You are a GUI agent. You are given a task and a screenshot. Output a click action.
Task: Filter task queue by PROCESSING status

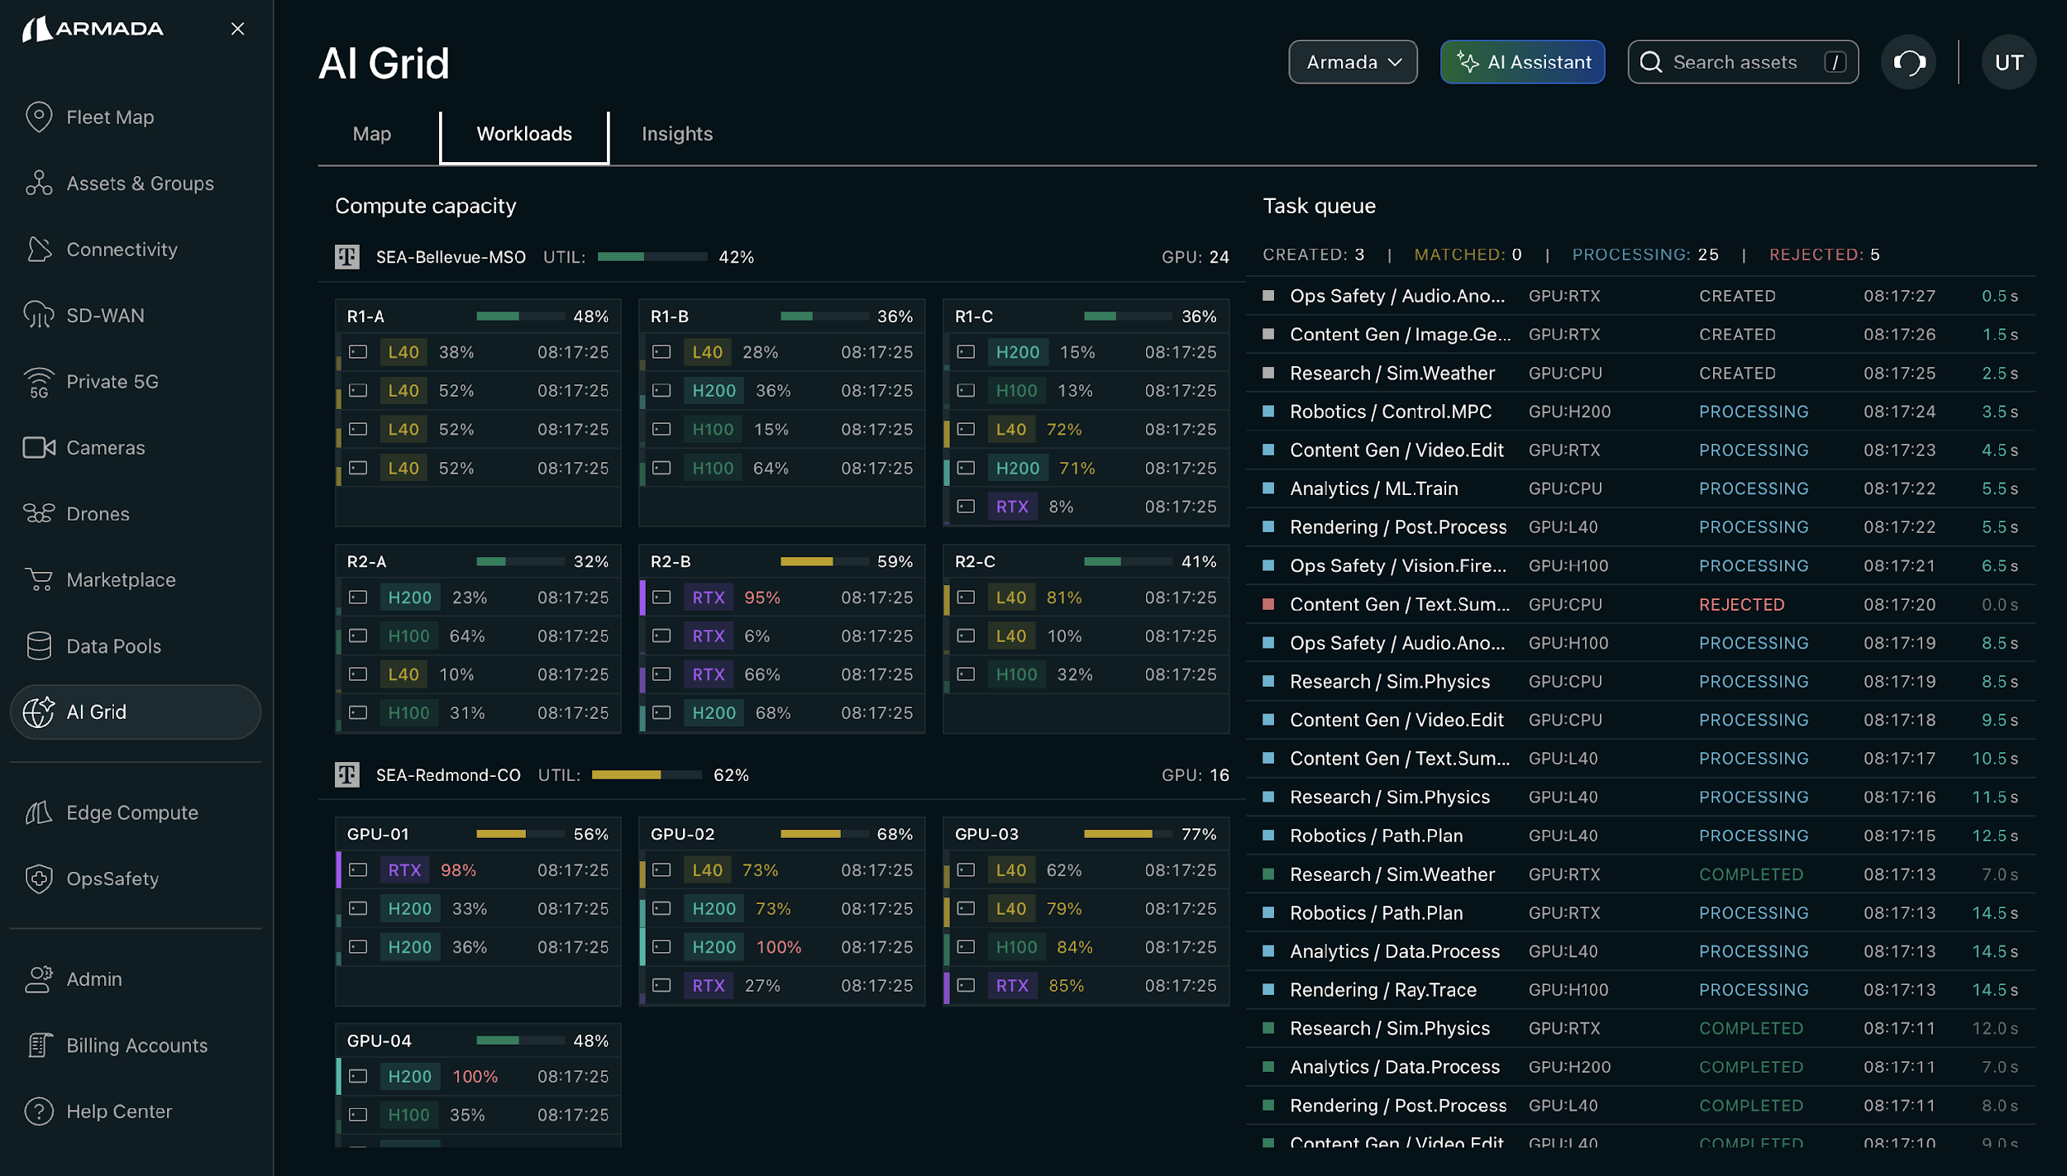pos(1645,255)
